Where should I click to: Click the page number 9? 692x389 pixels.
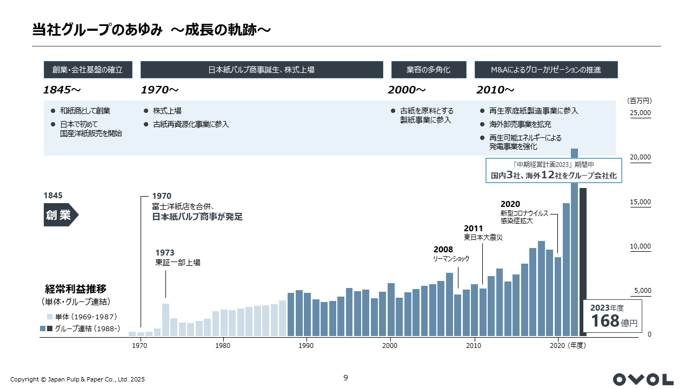tap(346, 378)
